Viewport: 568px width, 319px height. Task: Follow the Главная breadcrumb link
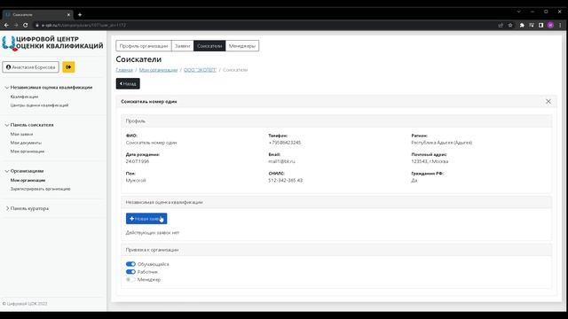tap(124, 70)
